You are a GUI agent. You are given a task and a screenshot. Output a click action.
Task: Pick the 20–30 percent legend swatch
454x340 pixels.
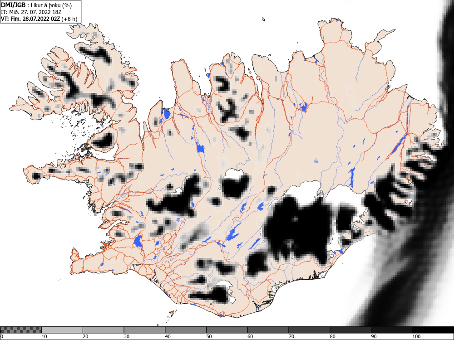coord(104,330)
